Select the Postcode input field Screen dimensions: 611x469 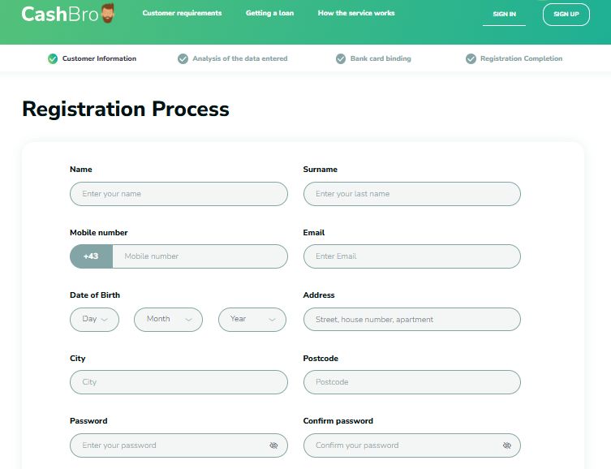411,382
